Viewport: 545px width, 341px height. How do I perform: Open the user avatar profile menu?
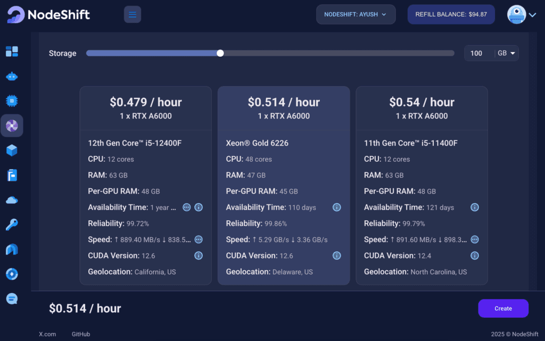tap(522, 14)
